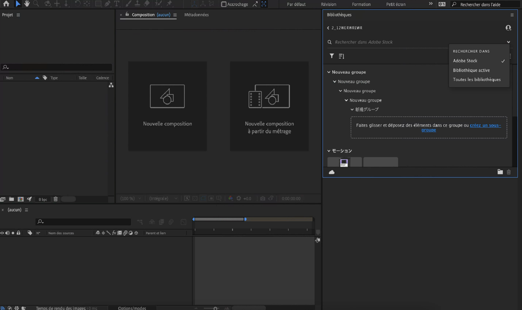Screen dimensions: 522x310
Task: Click the Home icon in the toolbar
Action: tap(6, 4)
